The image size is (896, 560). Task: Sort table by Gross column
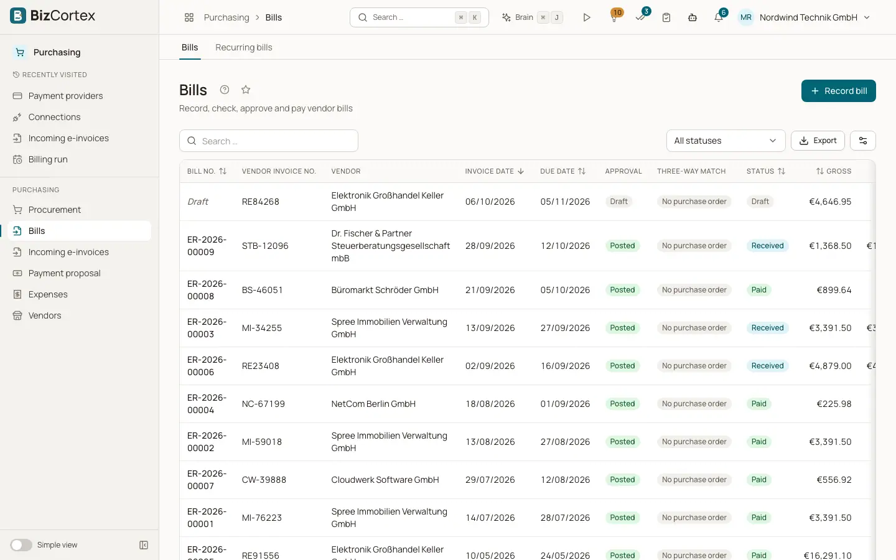click(833, 171)
